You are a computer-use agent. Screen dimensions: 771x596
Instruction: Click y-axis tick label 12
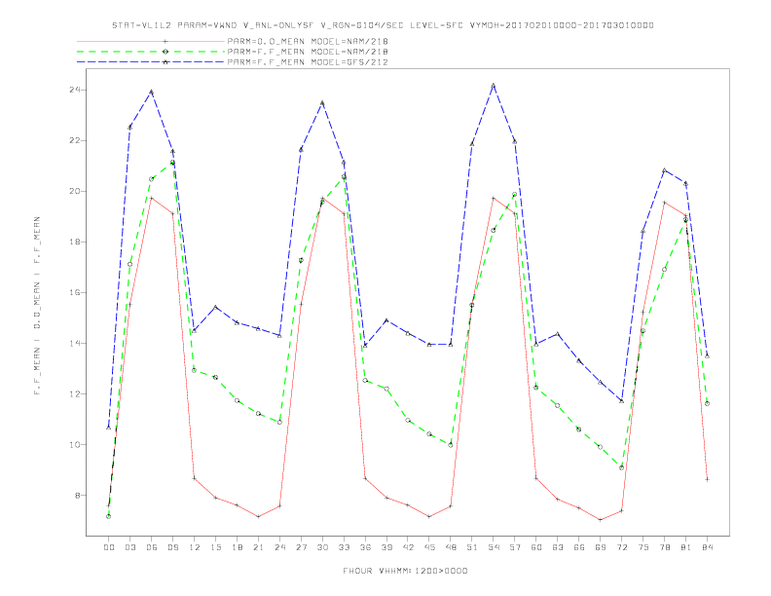(74, 393)
